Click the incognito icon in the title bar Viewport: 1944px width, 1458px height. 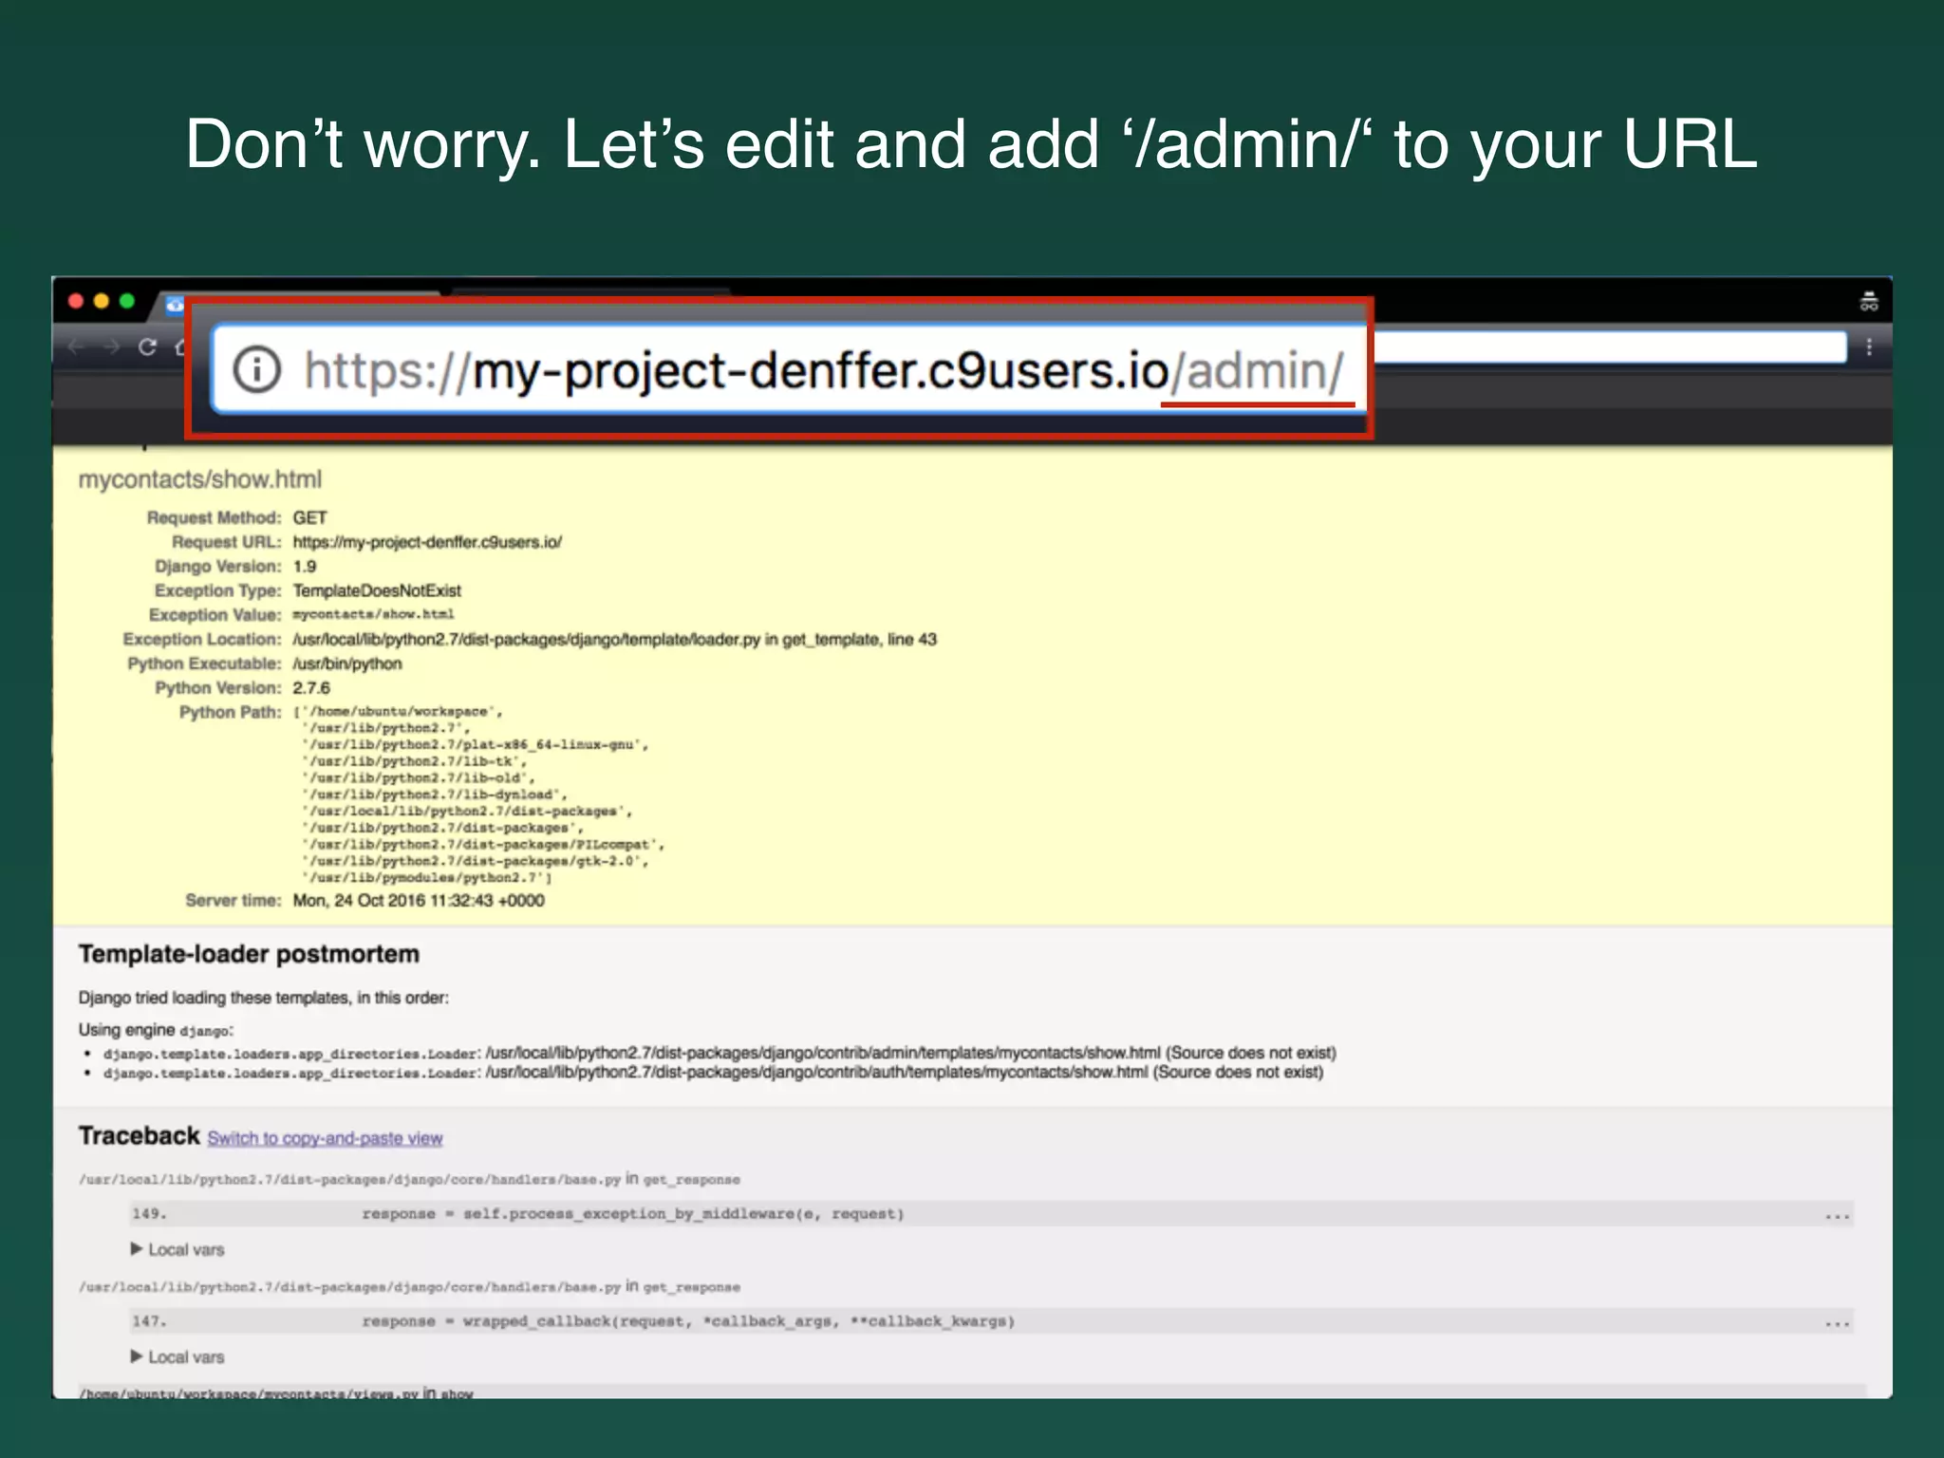(1868, 303)
